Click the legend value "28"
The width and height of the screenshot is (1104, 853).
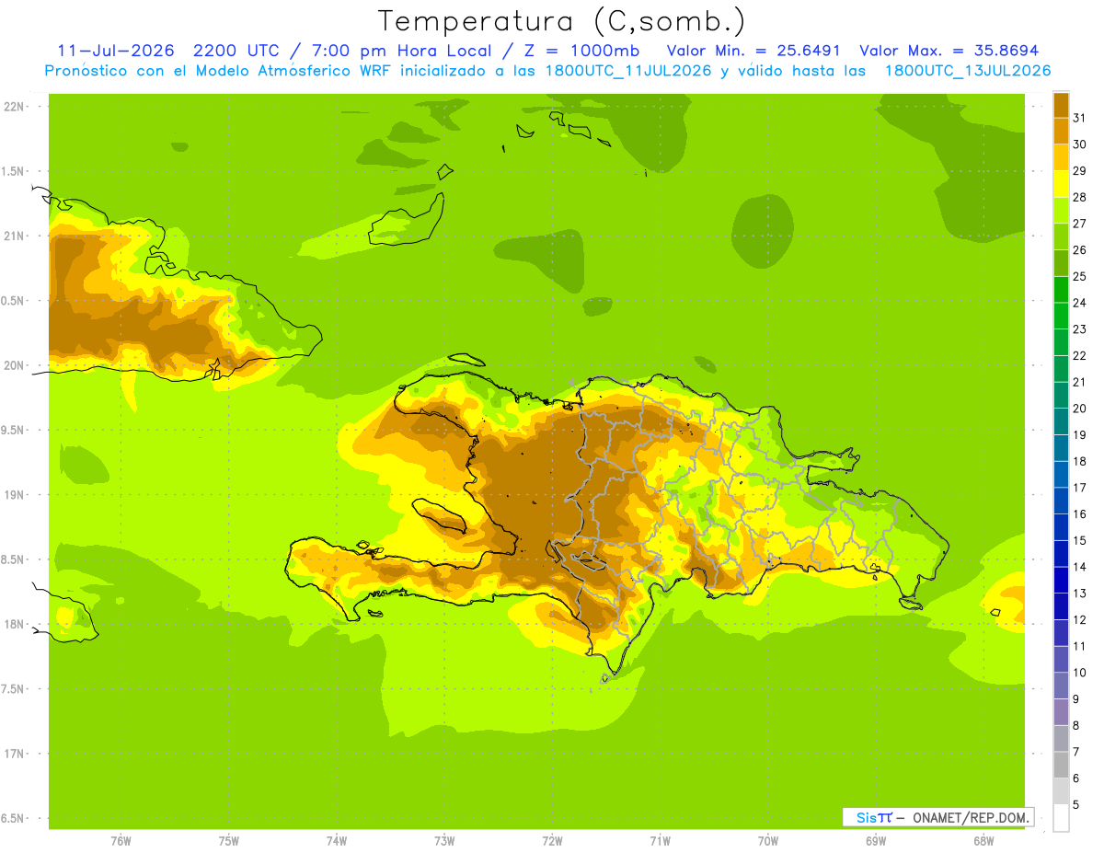(1080, 197)
